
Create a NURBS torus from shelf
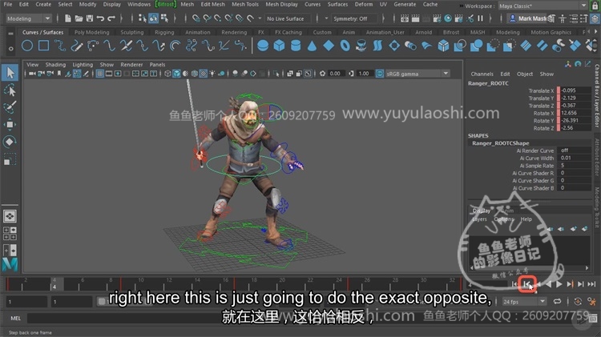tap(345, 46)
